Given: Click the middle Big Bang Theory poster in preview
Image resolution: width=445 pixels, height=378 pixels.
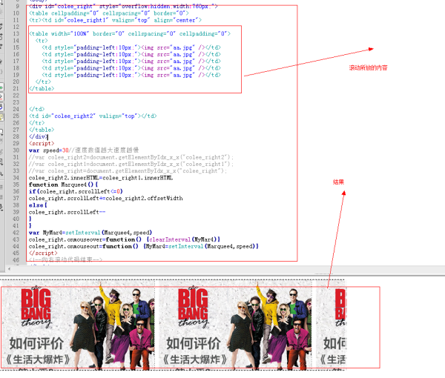Looking at the screenshot, I should coord(236,325).
